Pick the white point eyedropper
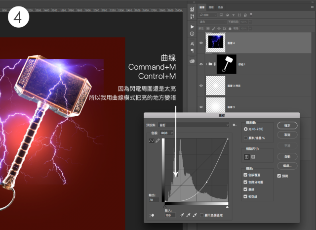Screen dimensions: 316x230 (x=195, y=215)
